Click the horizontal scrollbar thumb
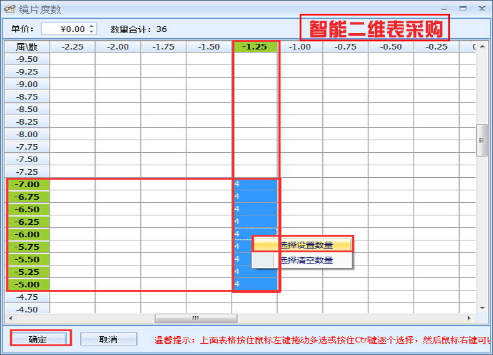493x355 pixels. click(195, 318)
